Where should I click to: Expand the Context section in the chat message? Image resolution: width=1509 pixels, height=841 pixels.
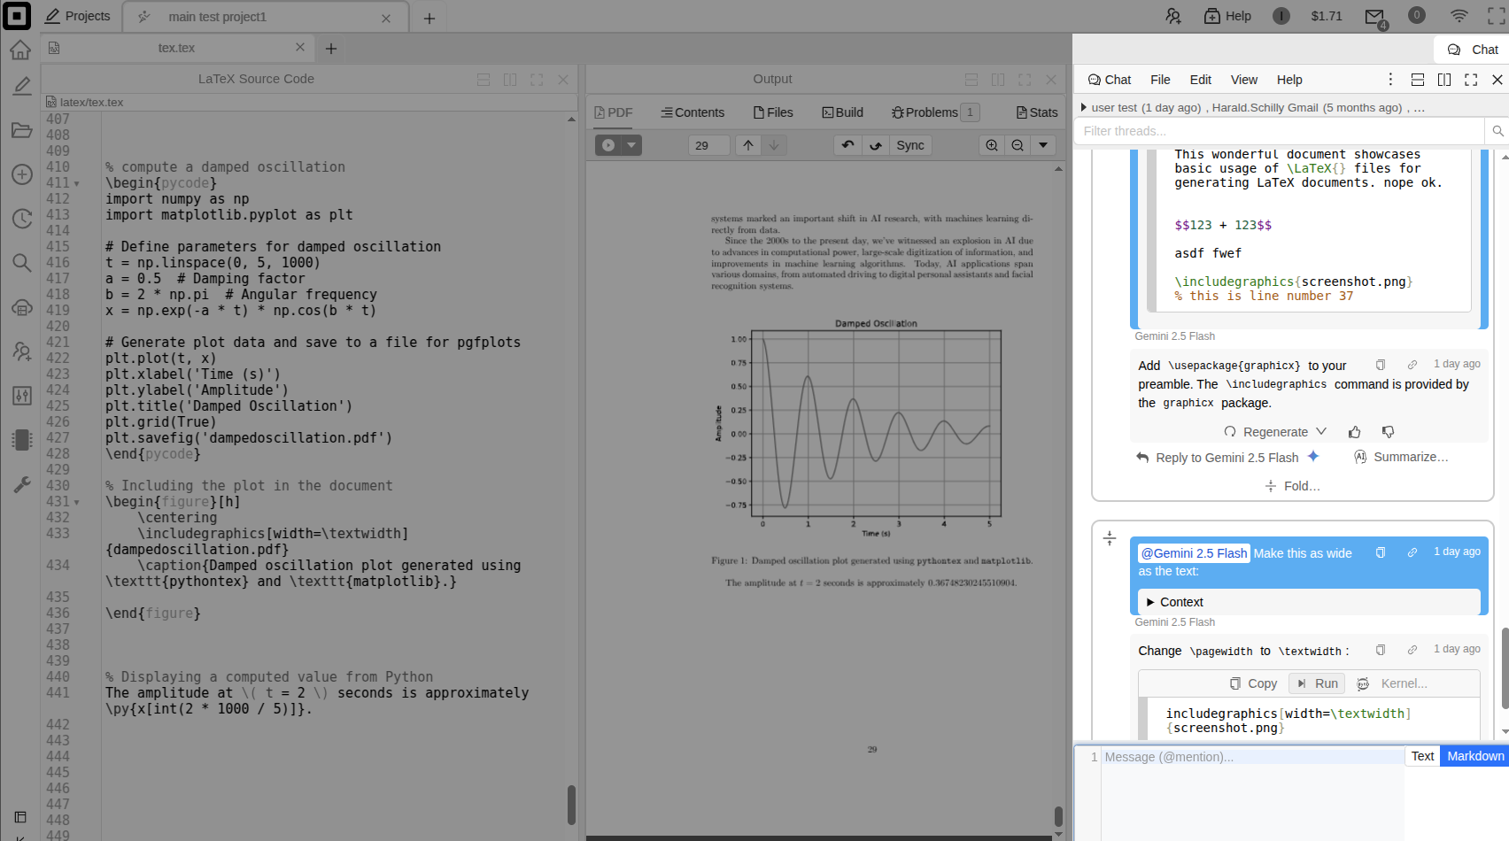[1151, 601]
